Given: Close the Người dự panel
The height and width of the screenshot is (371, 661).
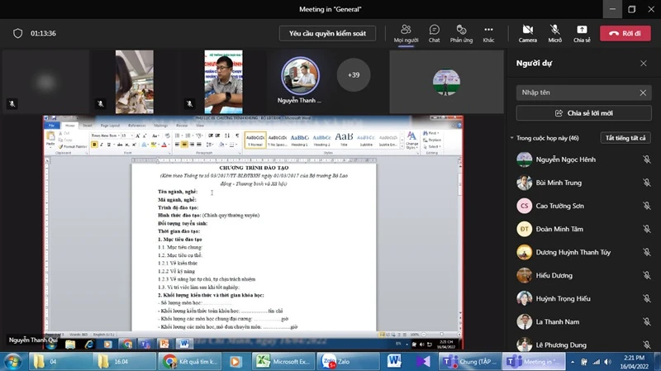Looking at the screenshot, I should 644,63.
